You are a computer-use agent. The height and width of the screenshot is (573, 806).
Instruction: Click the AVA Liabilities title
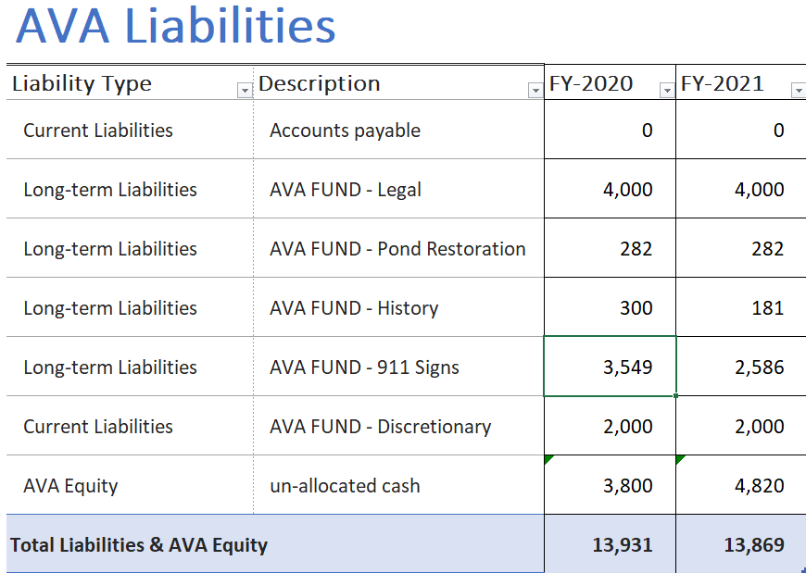click(x=176, y=27)
